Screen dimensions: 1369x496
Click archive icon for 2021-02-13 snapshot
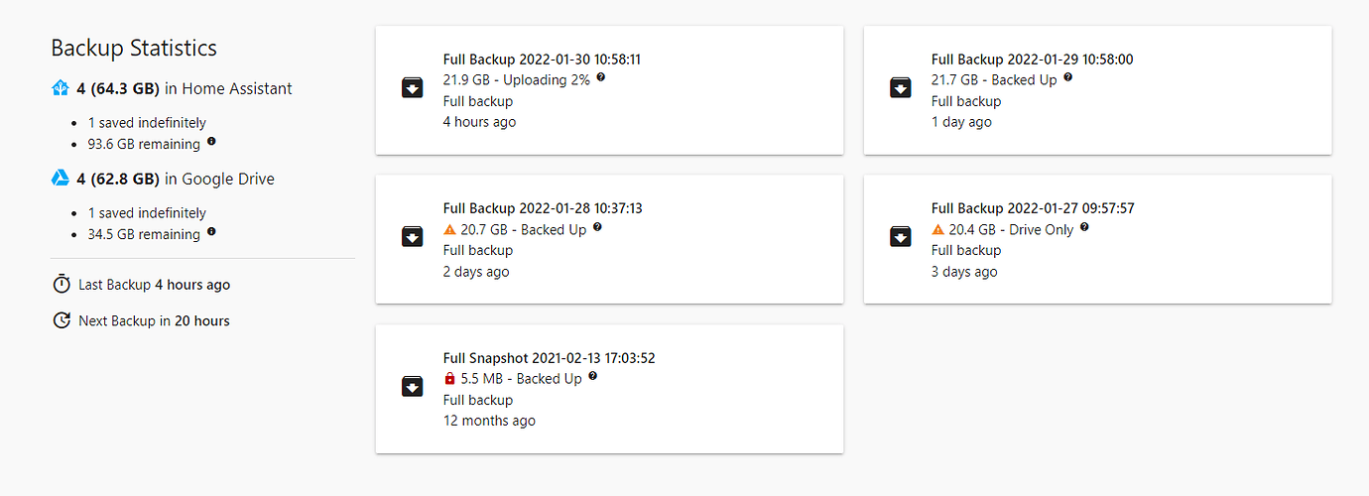click(413, 387)
